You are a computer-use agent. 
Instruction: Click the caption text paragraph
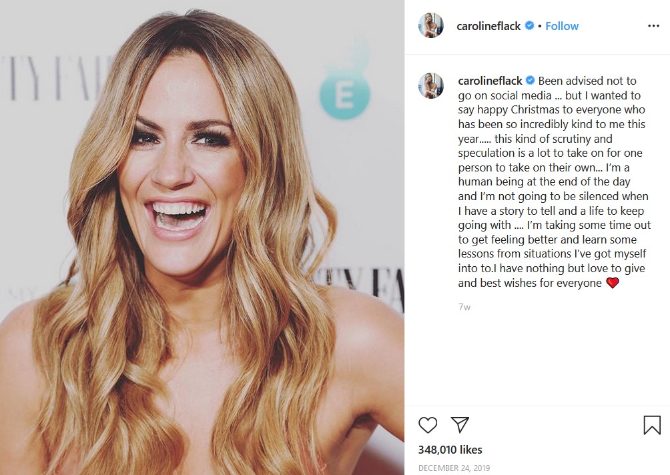point(554,181)
